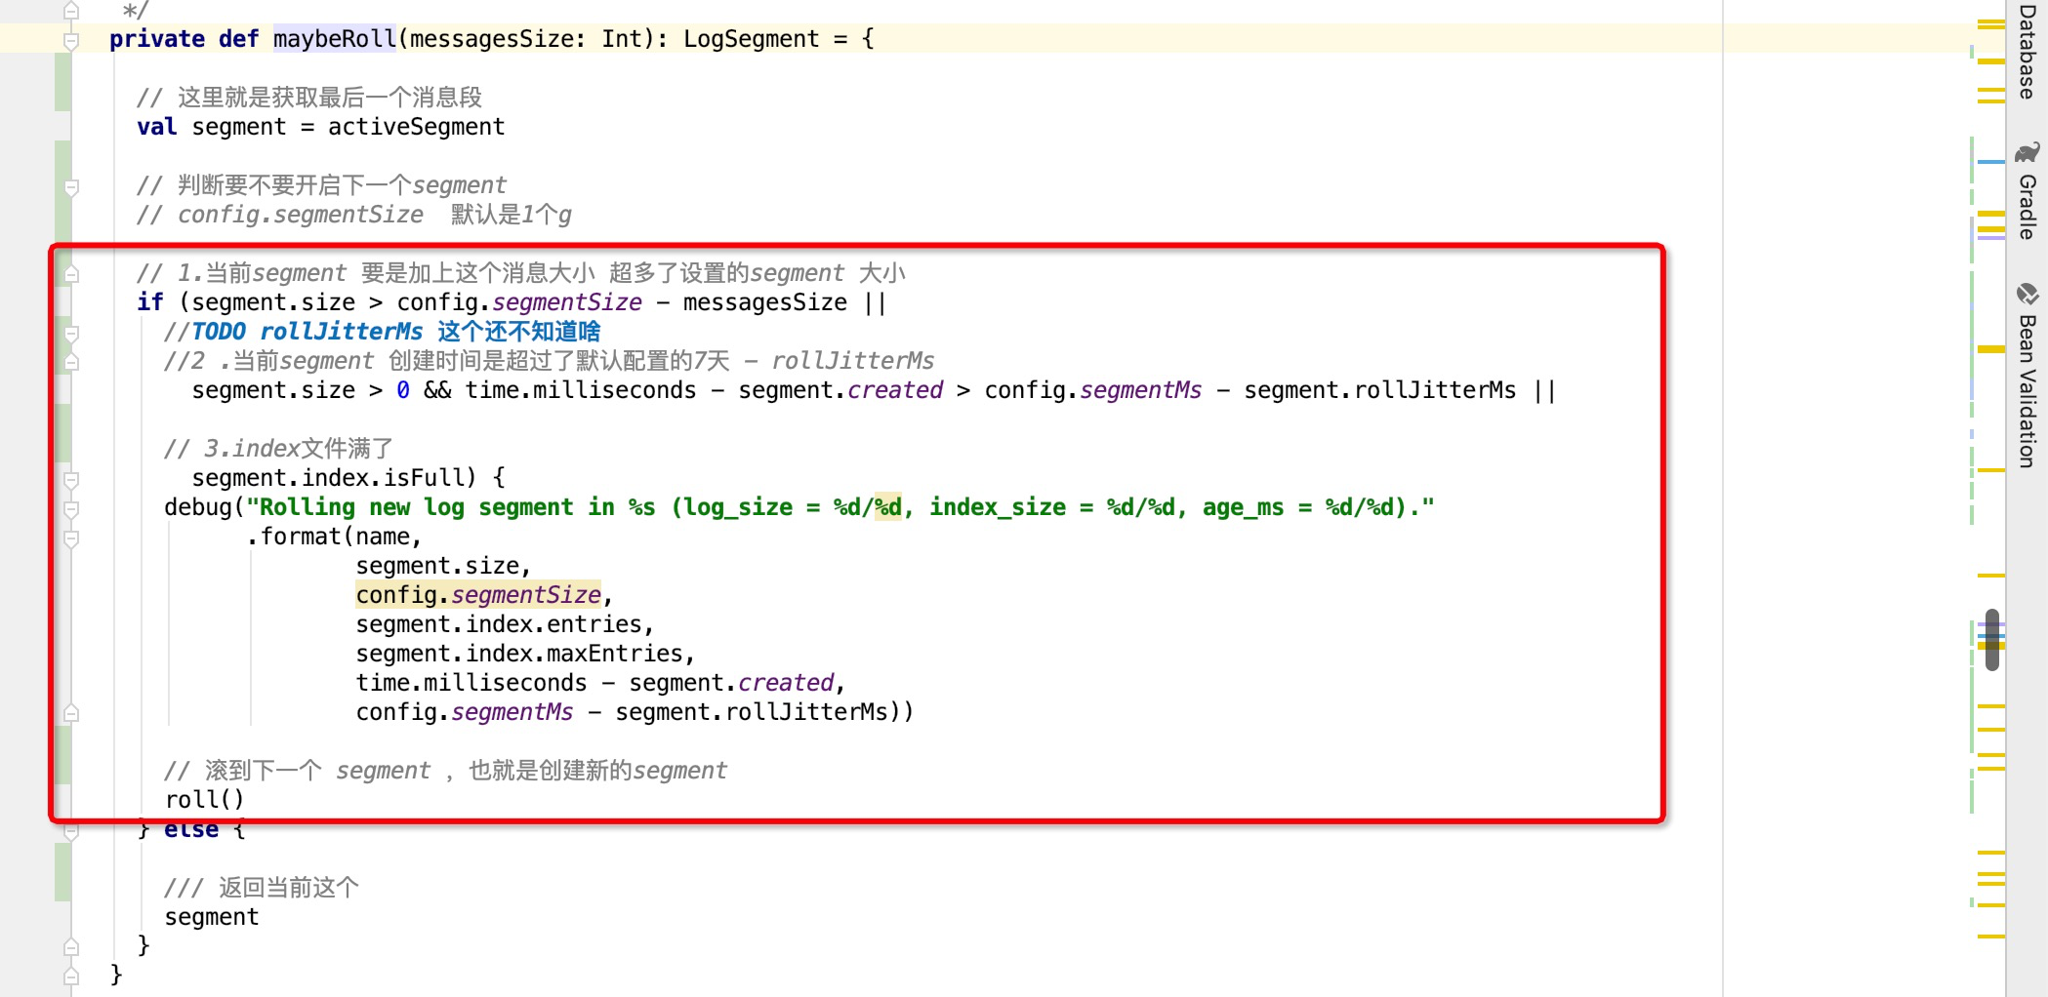Viewport: 2048px width, 997px height.
Task: Open the Database tool window tab
Action: pos(2028,51)
